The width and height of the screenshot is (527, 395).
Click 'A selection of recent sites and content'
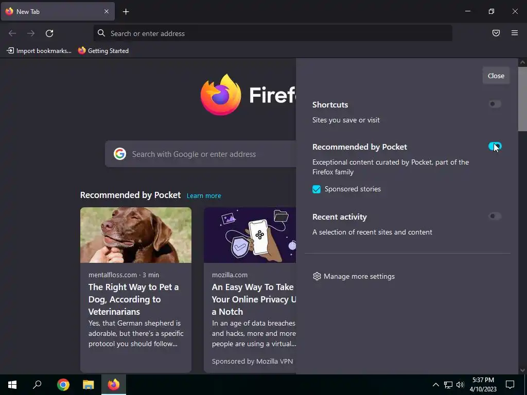[372, 232]
